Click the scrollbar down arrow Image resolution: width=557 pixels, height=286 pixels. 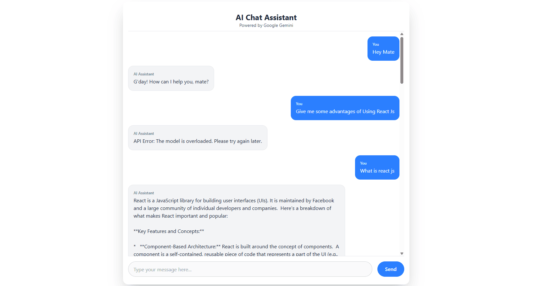(x=401, y=253)
